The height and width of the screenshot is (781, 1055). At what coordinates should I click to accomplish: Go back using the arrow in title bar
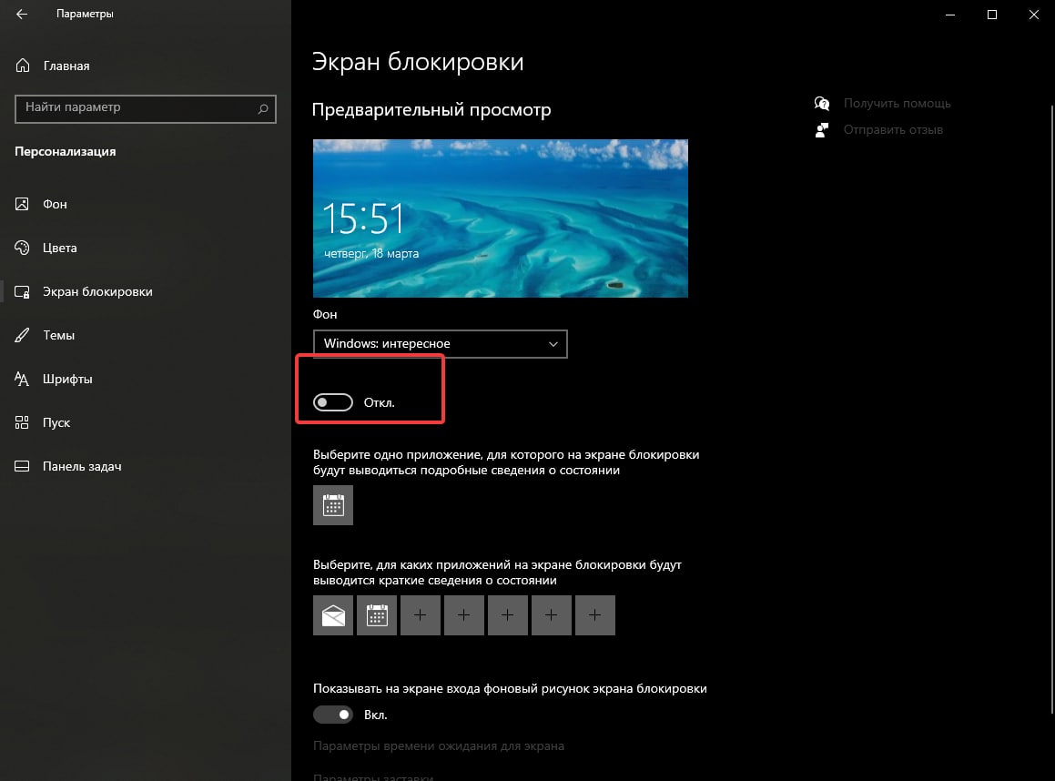[x=22, y=15]
